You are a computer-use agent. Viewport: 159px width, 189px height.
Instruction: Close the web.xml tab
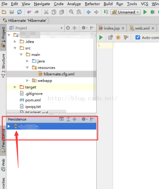tap(153, 28)
